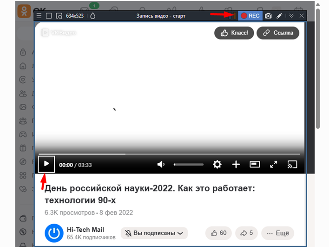
Task: Expand the Вы подписаны subscription dropdown
Action: (x=154, y=233)
